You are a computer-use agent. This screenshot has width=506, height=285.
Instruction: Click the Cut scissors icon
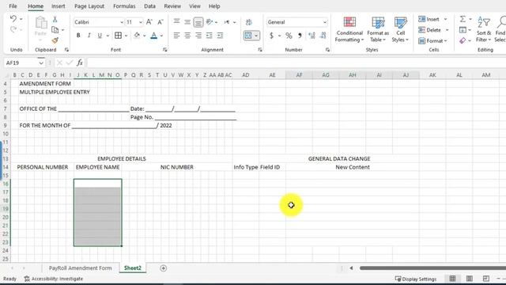click(x=55, y=19)
